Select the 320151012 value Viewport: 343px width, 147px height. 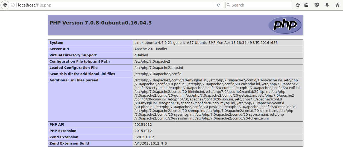pyautogui.click(x=144, y=137)
